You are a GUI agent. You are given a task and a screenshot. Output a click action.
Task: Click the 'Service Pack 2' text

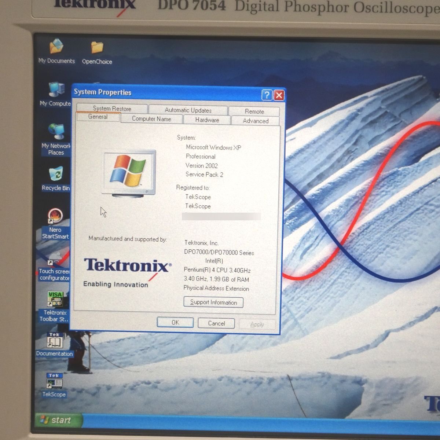tap(204, 175)
